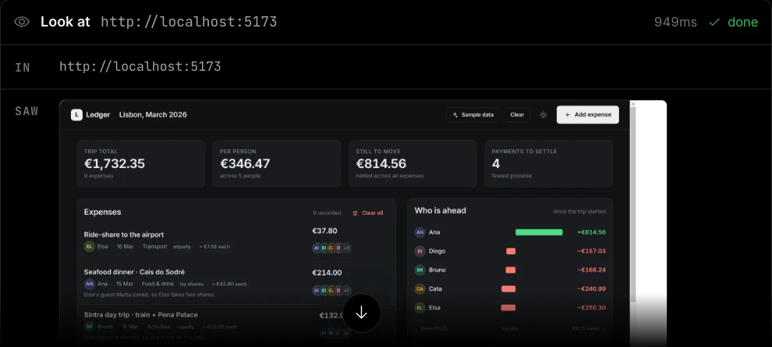The image size is (772, 347).
Task: Click the by shares tag
Action: (192, 284)
